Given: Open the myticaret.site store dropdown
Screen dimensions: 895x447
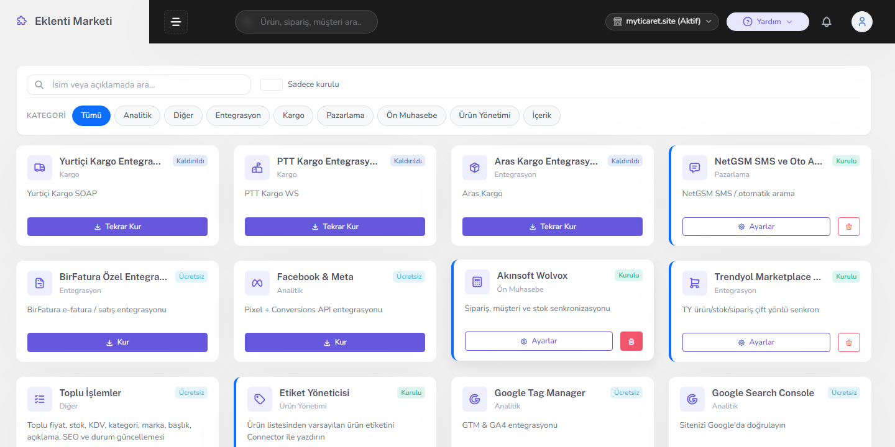Looking at the screenshot, I should click(x=662, y=22).
